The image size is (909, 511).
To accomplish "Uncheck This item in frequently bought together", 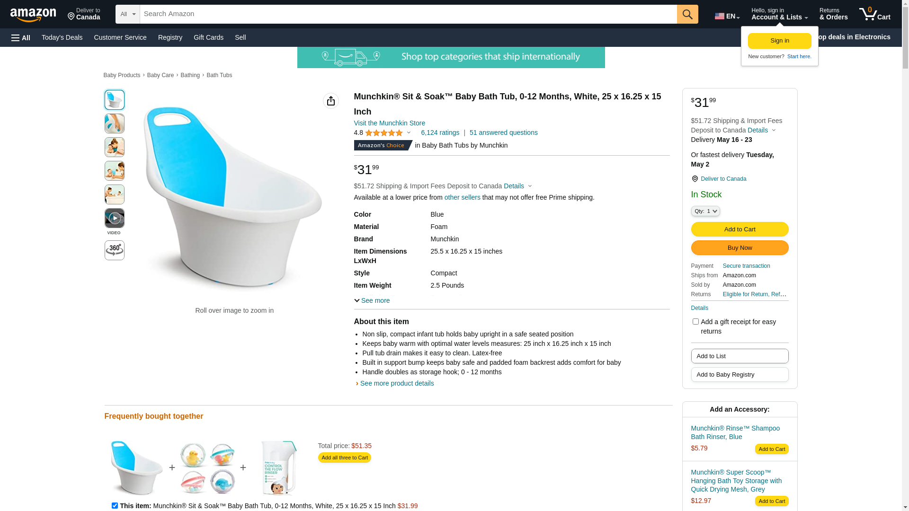I will 115,505.
